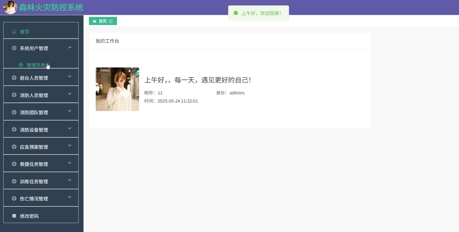
Task: Click the icon beside 管理员用户 submenu
Action: 21,65
